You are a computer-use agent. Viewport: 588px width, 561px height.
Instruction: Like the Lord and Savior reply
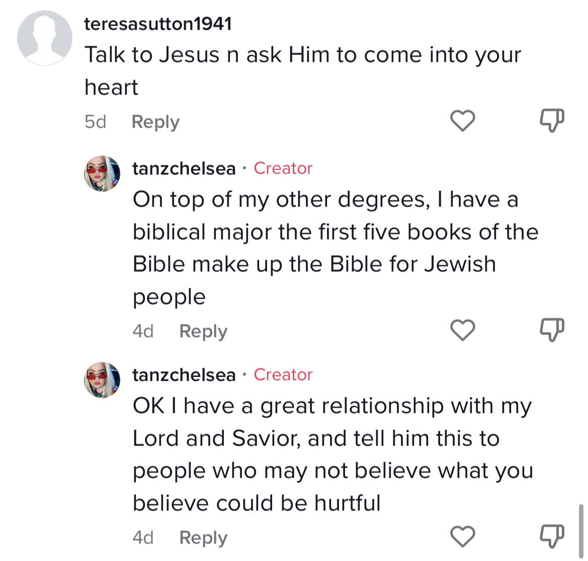click(462, 536)
